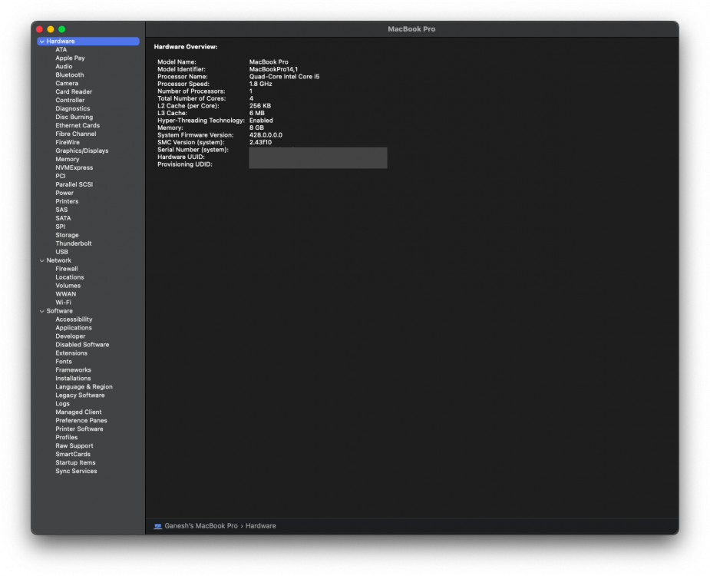The height and width of the screenshot is (576, 710).
Task: Open Sync Services information
Action: [x=76, y=472]
